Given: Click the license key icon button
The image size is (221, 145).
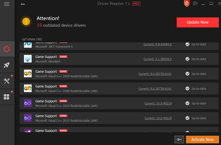Looking at the screenshot, I should tap(179, 140).
